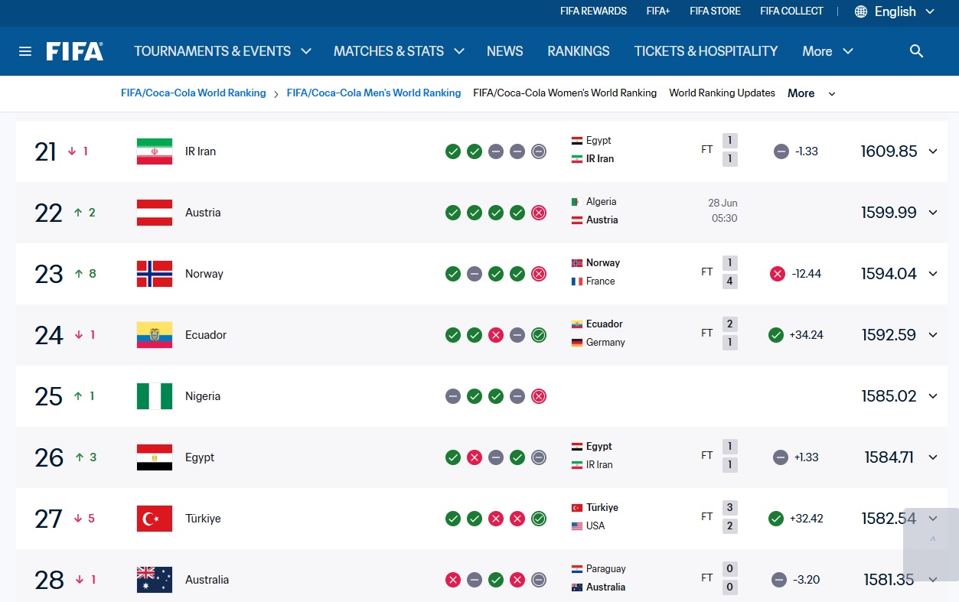Click Norway's red loss form icon
The image size is (959, 602).
539,274
